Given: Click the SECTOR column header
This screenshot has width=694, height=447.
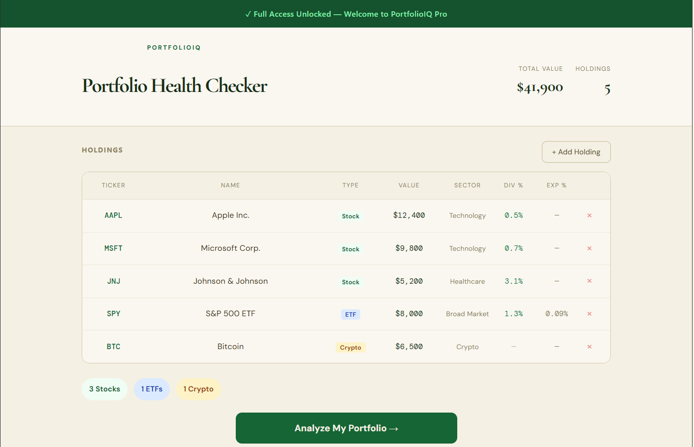Looking at the screenshot, I should click(468, 185).
